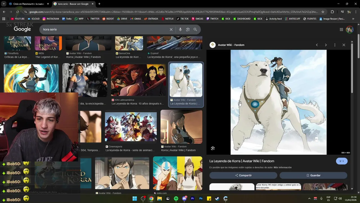Image resolution: width=360 pixels, height=203 pixels.
Task: Open the Activity feed bookmark
Action: coord(273,19)
